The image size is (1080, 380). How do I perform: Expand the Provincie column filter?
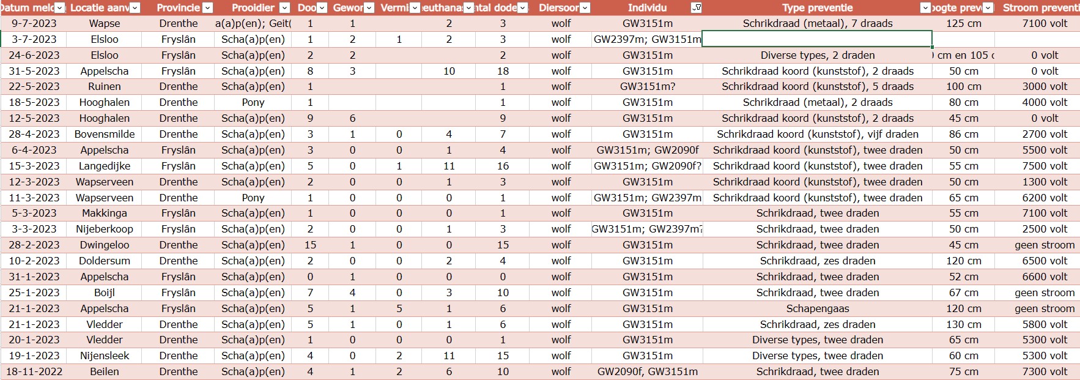(x=207, y=8)
